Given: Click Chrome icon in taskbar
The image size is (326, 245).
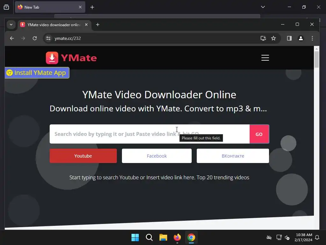Looking at the screenshot, I should point(191,237).
